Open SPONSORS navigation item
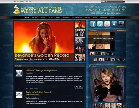 (104, 18)
